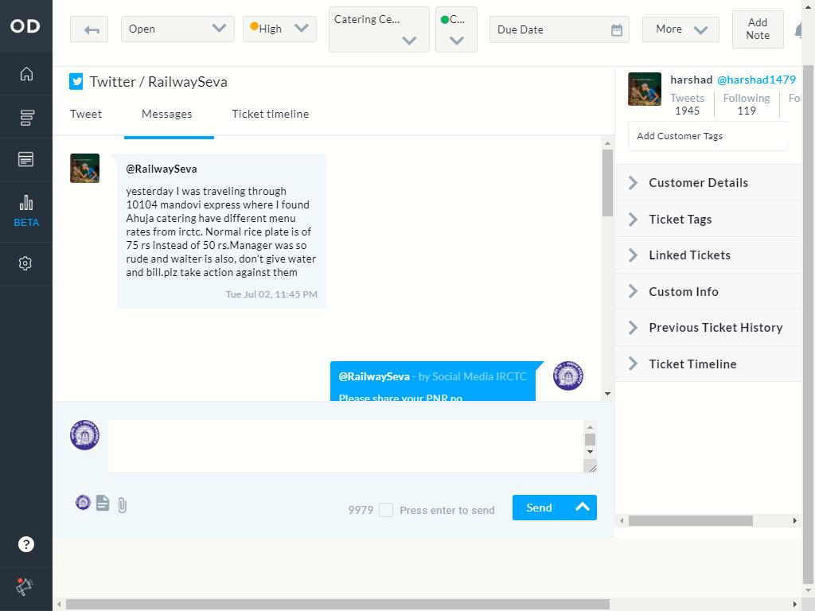Expand Custom Info section
The width and height of the screenshot is (815, 611).
point(709,291)
